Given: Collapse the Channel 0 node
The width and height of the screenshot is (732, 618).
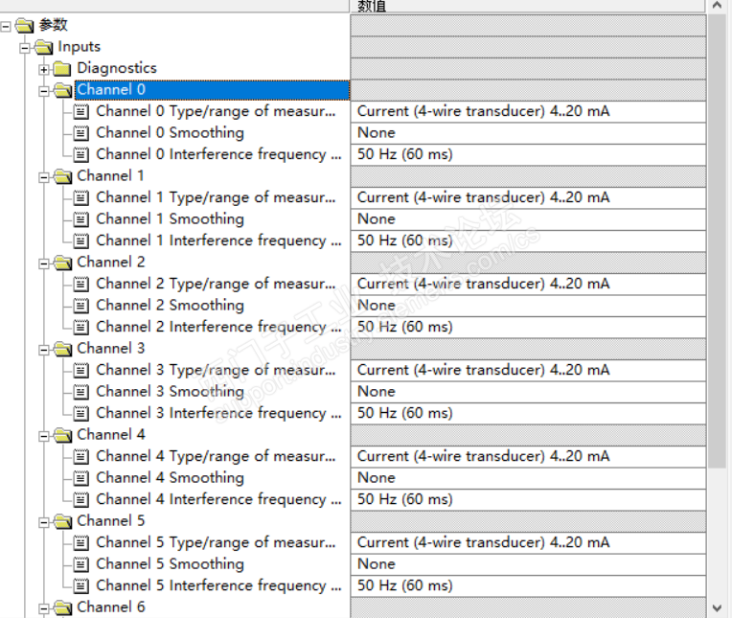Looking at the screenshot, I should click(x=44, y=90).
